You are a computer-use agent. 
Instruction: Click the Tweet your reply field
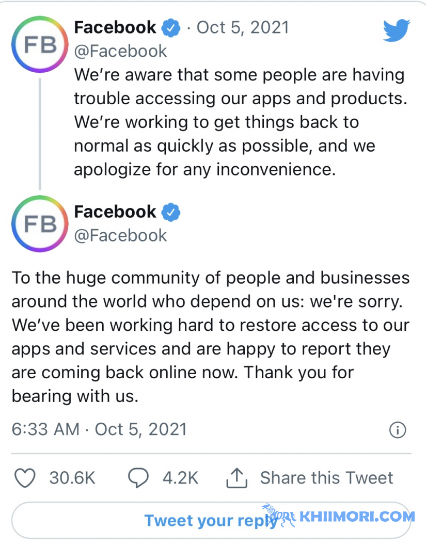(x=211, y=521)
